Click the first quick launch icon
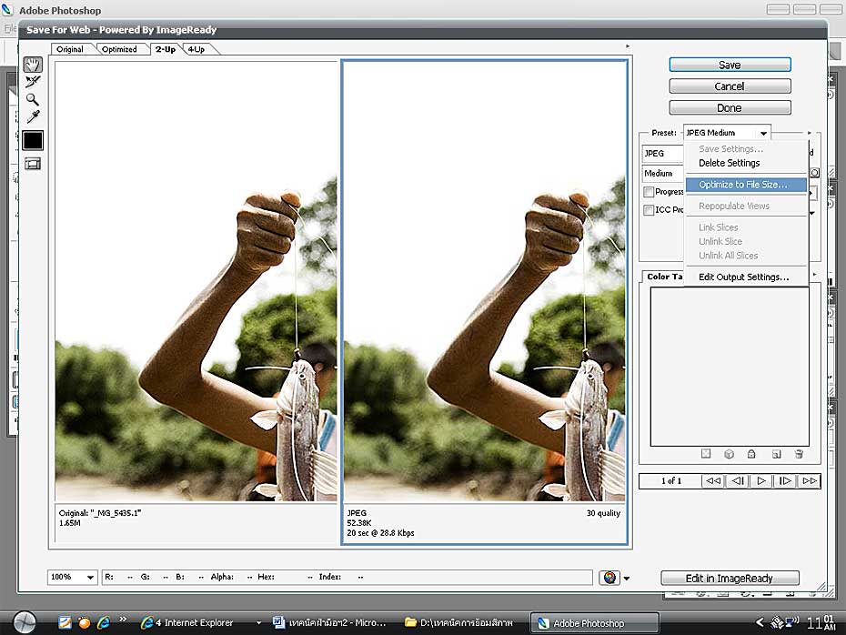This screenshot has height=635, width=846. pos(65,622)
